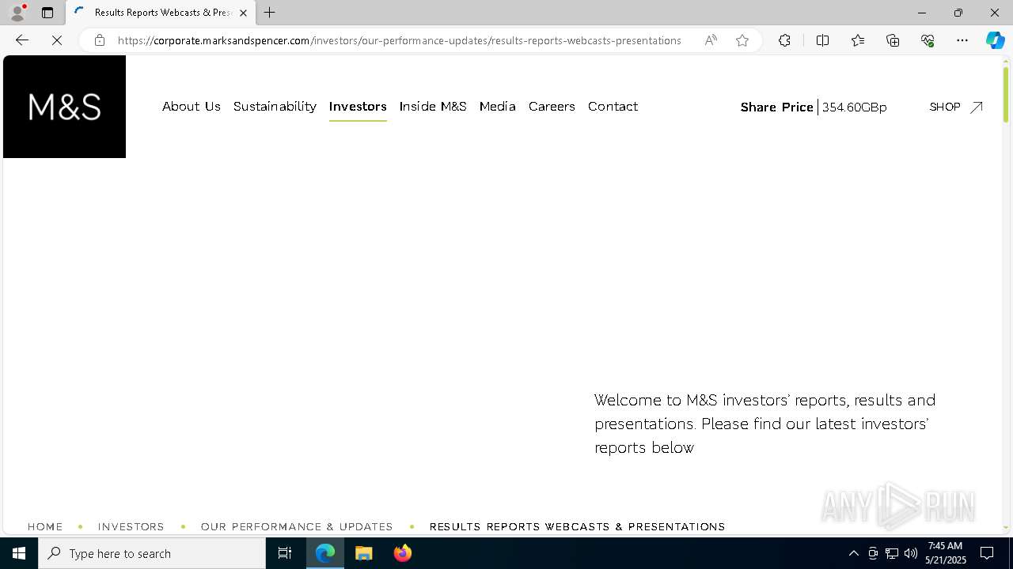Go back to previous page
The image size is (1013, 569).
coord(22,40)
